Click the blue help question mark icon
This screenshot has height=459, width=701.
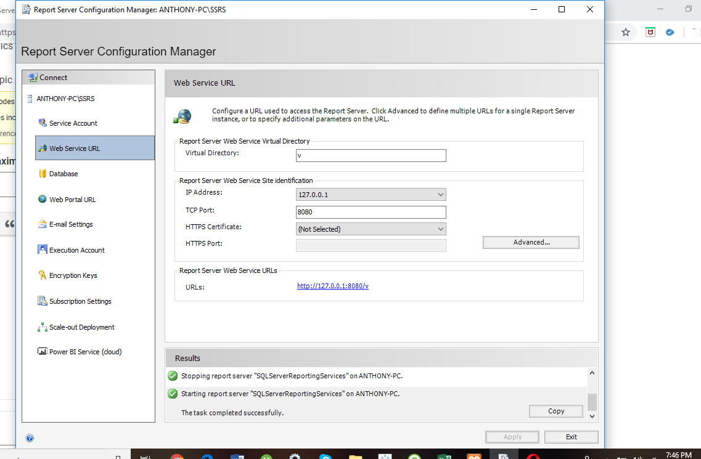30,438
